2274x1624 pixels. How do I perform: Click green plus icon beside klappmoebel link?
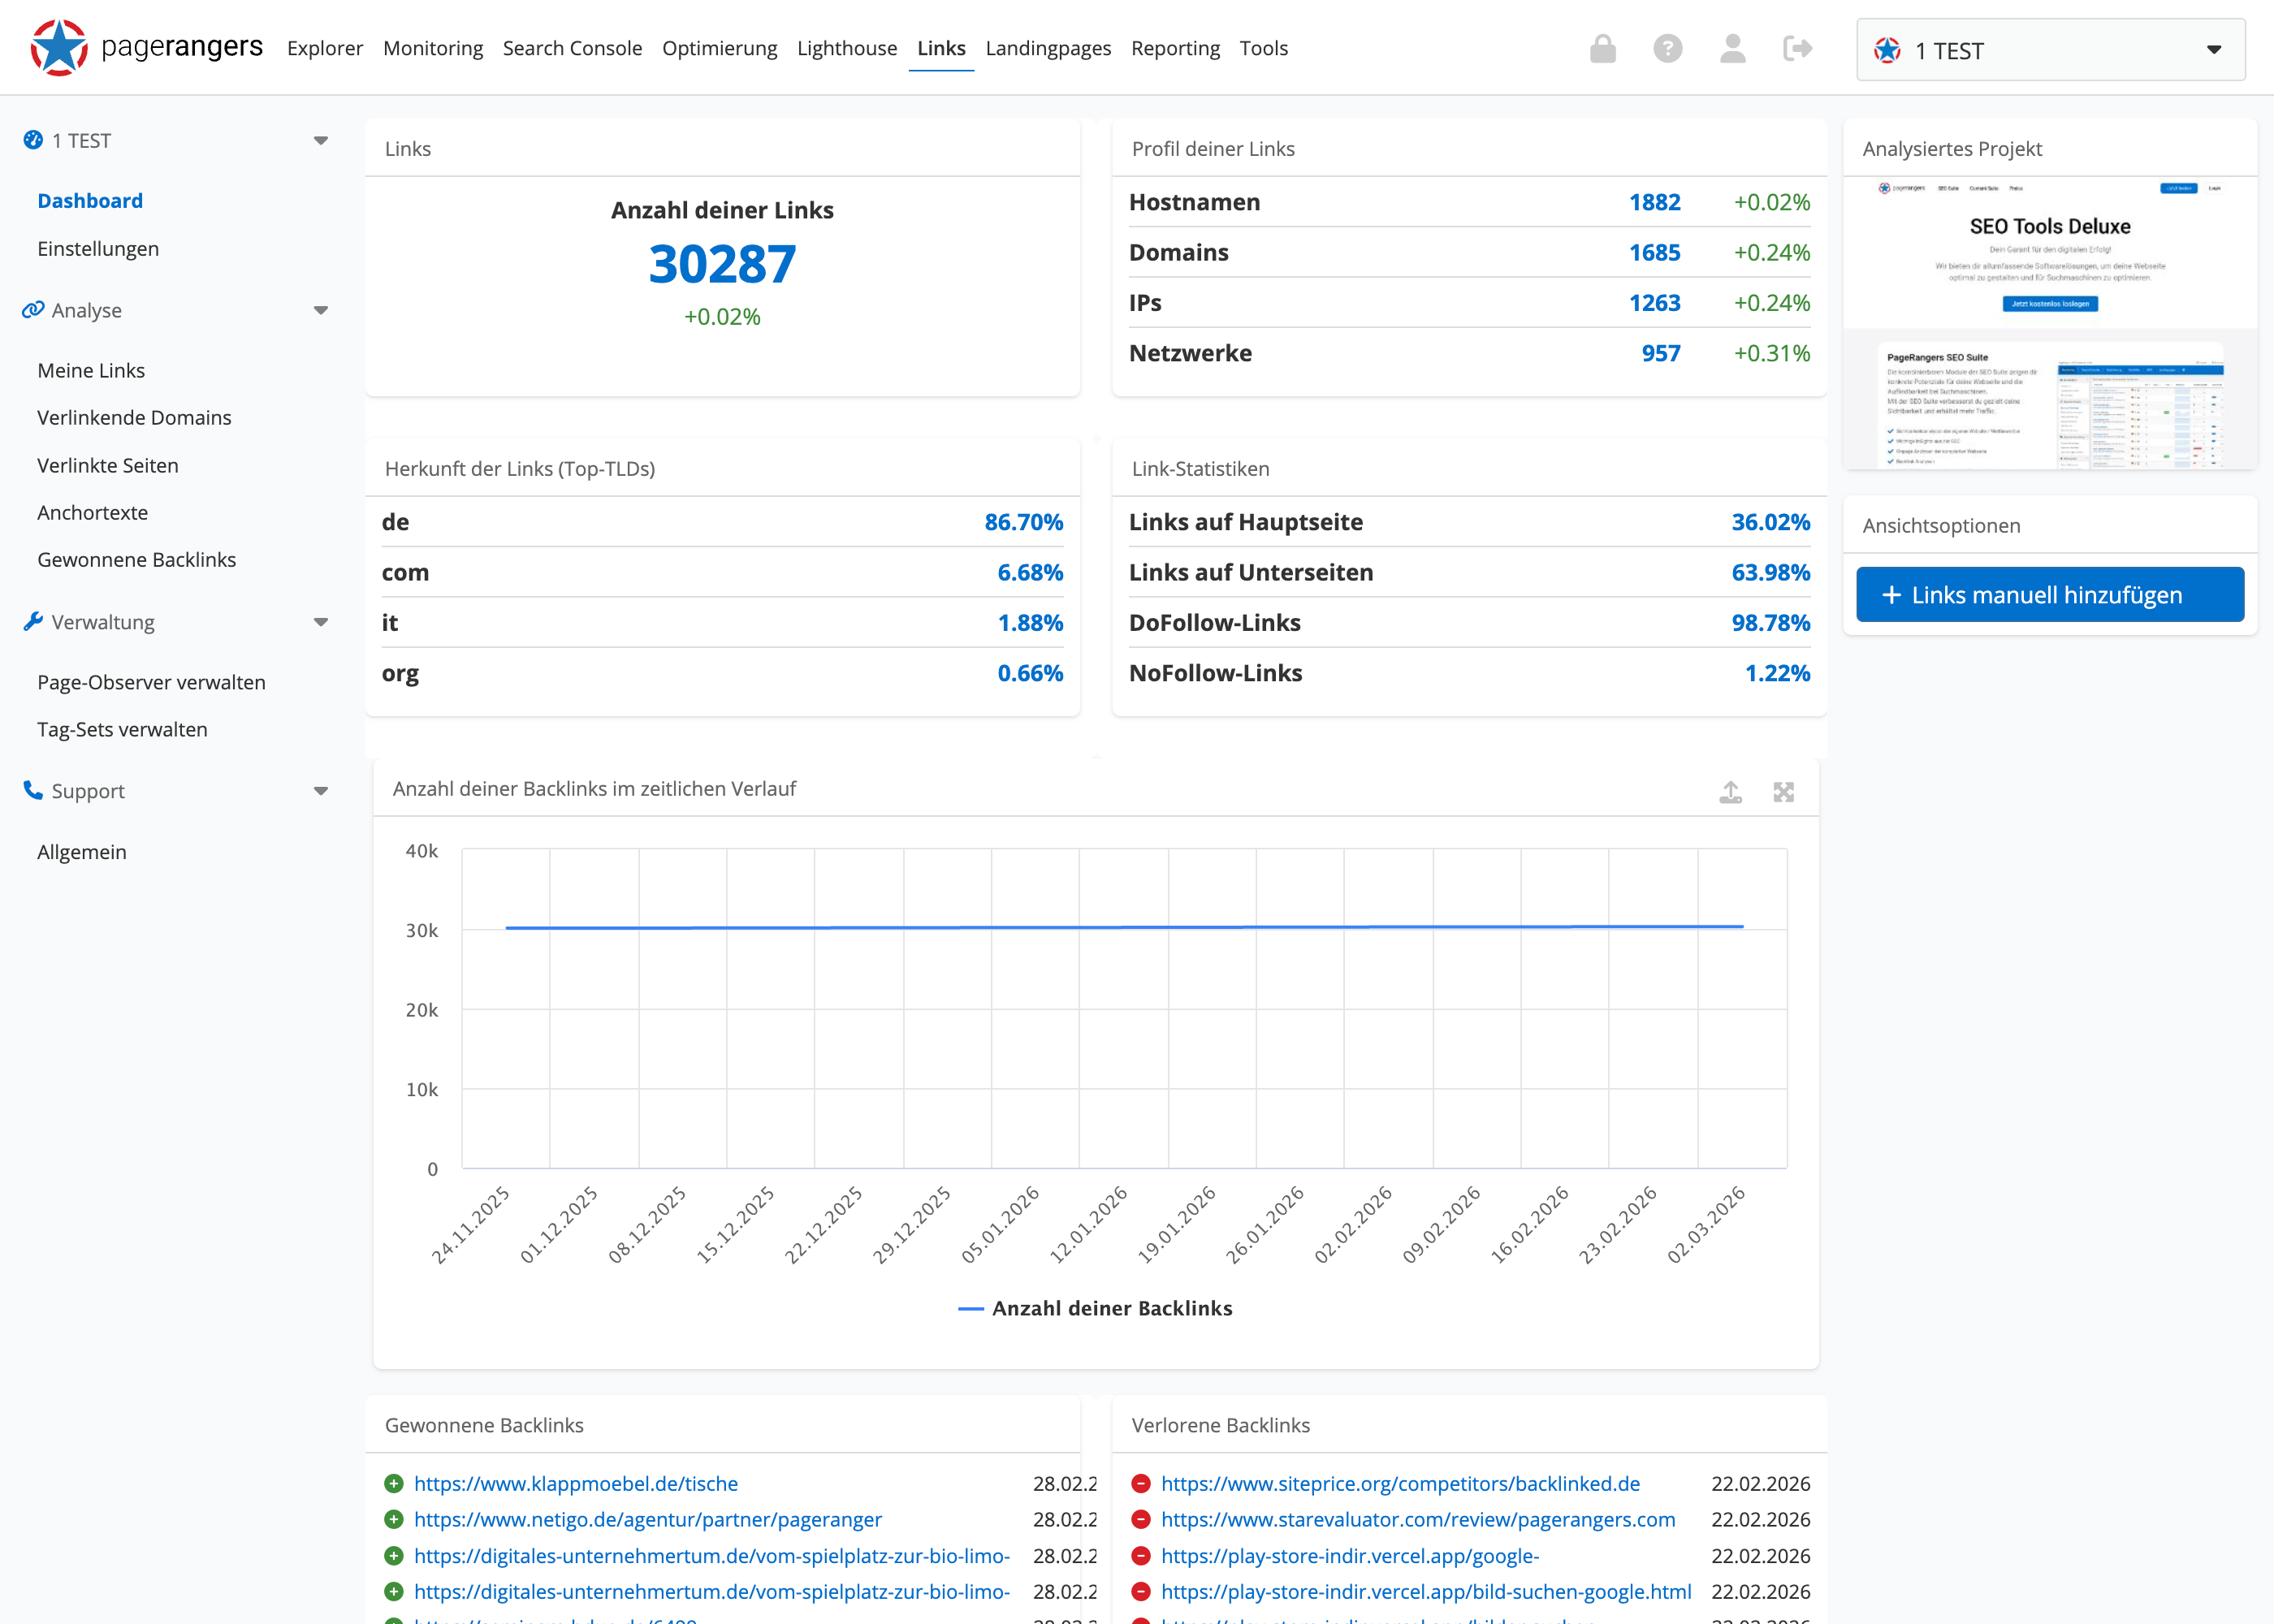394,1483
